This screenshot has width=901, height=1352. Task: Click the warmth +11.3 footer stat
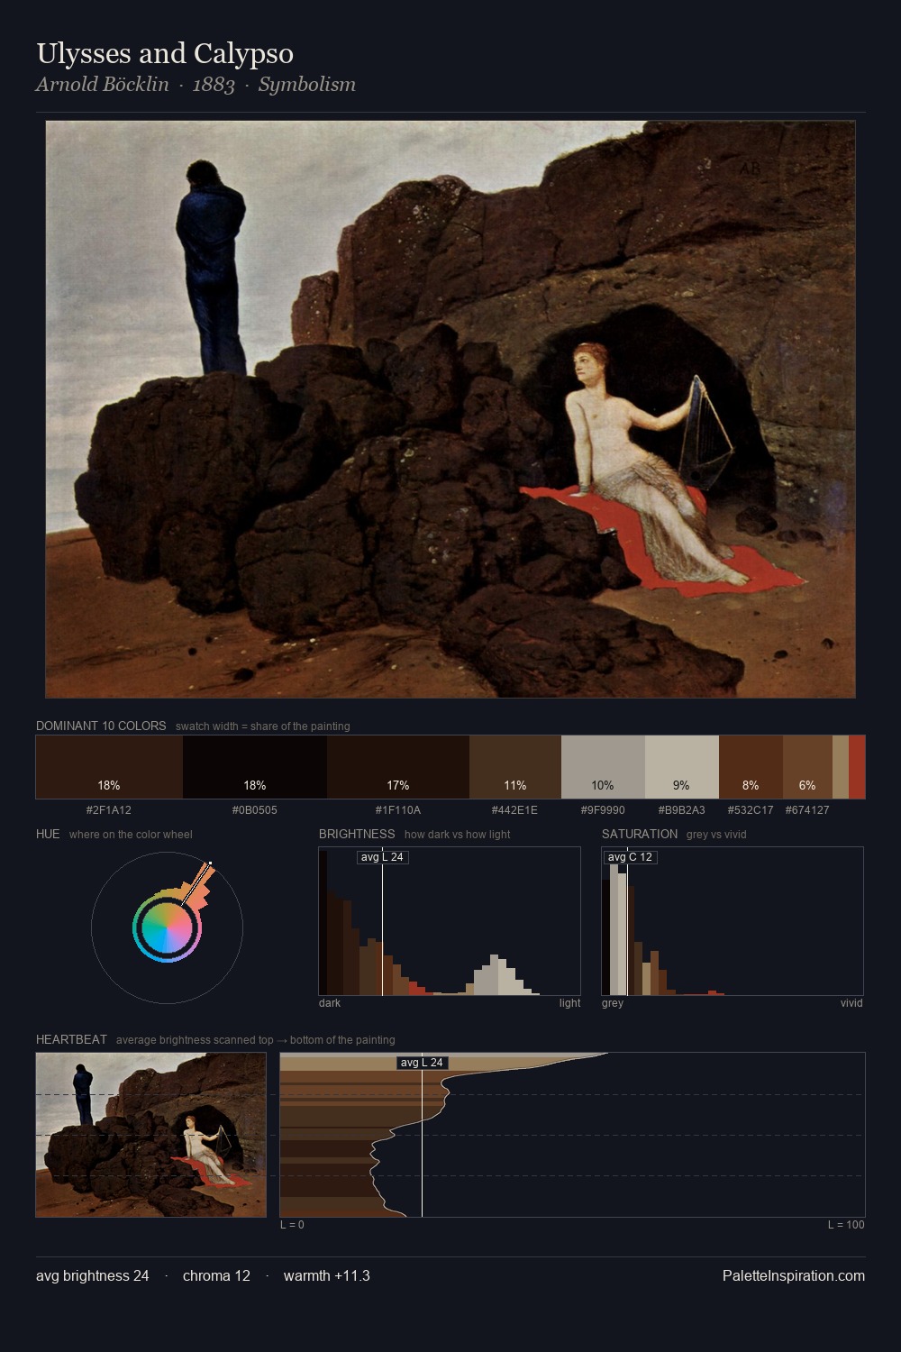(327, 1276)
